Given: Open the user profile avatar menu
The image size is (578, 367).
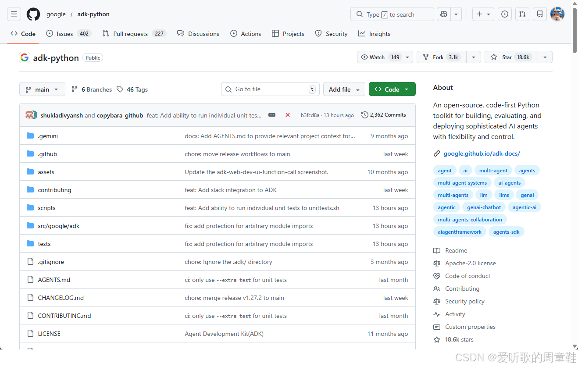Looking at the screenshot, I should [557, 14].
